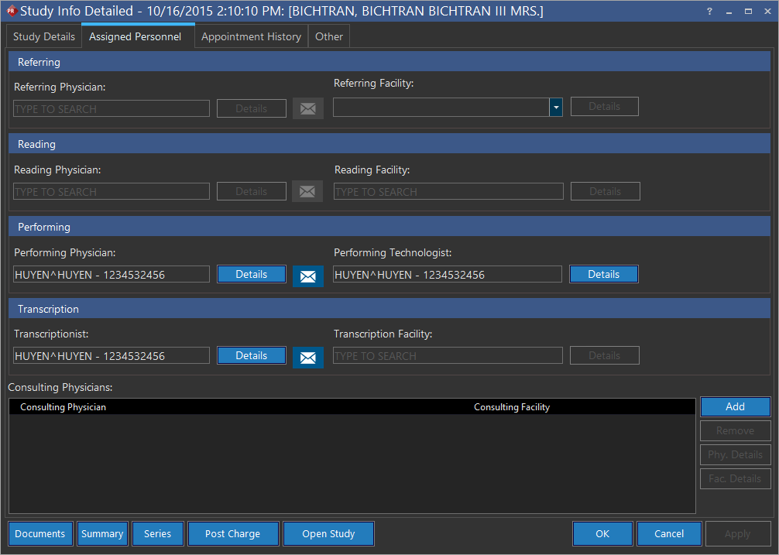This screenshot has height=555, width=779.
Task: Open the Appointment History tab
Action: click(251, 36)
